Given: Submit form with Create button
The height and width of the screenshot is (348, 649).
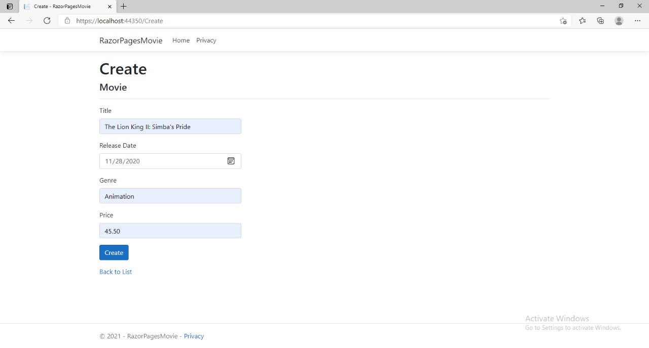Looking at the screenshot, I should 114,252.
